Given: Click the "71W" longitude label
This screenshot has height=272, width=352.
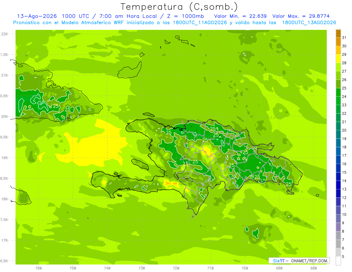Looking at the screenshot, I should tap(210, 268).
